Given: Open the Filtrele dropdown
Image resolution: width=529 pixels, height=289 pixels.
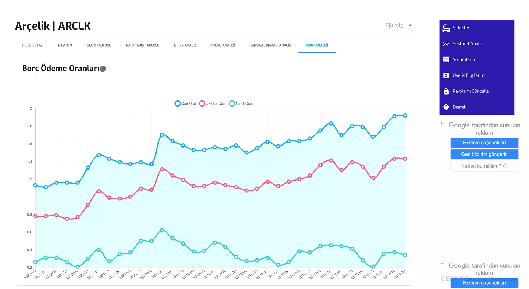Looking at the screenshot, I should pyautogui.click(x=399, y=26).
